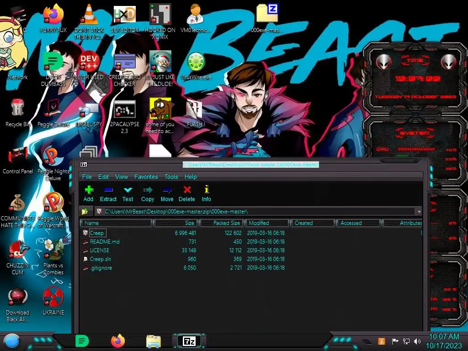Sort by the Attributes column header
Screen dimensions: 468x351
tap(402, 223)
